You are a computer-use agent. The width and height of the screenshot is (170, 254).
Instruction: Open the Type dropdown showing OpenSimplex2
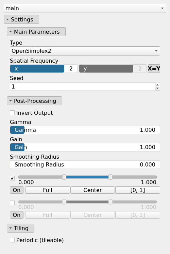point(85,51)
